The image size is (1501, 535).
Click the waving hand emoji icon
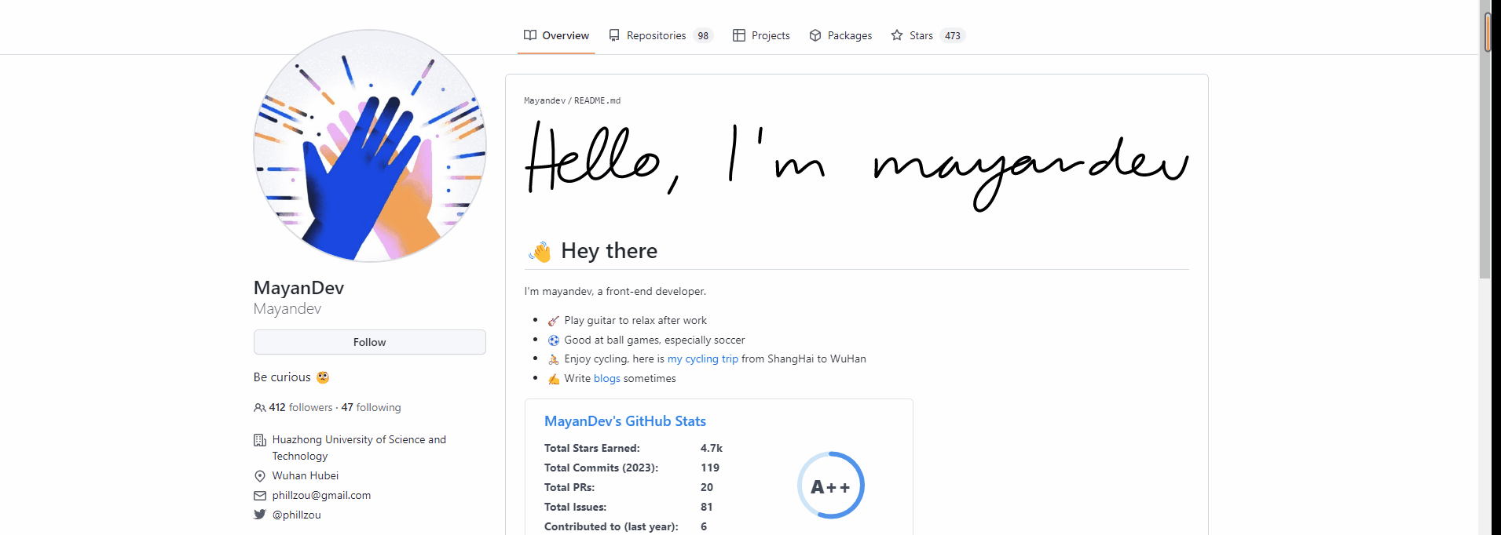[540, 252]
